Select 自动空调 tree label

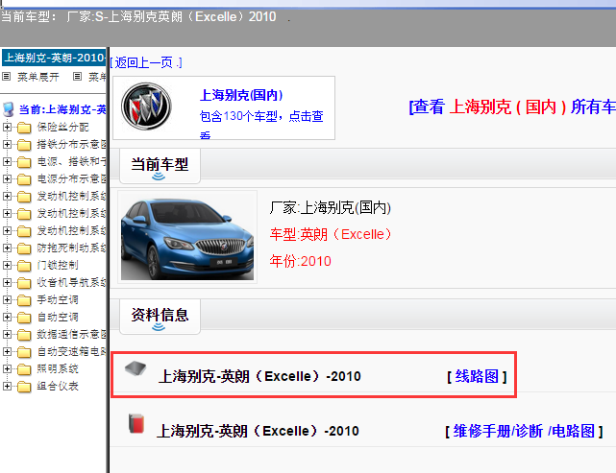pyautogui.click(x=58, y=317)
